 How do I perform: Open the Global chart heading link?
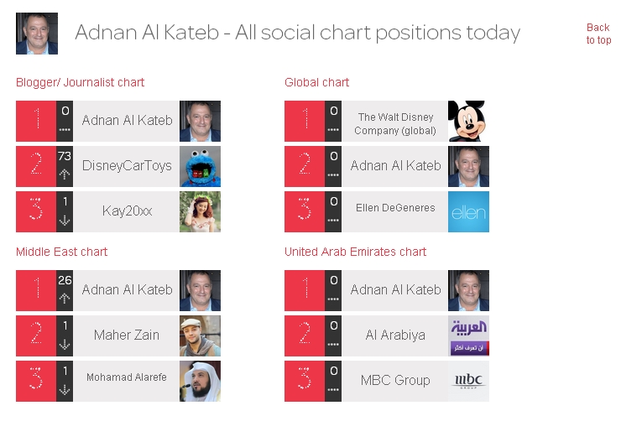coord(316,82)
